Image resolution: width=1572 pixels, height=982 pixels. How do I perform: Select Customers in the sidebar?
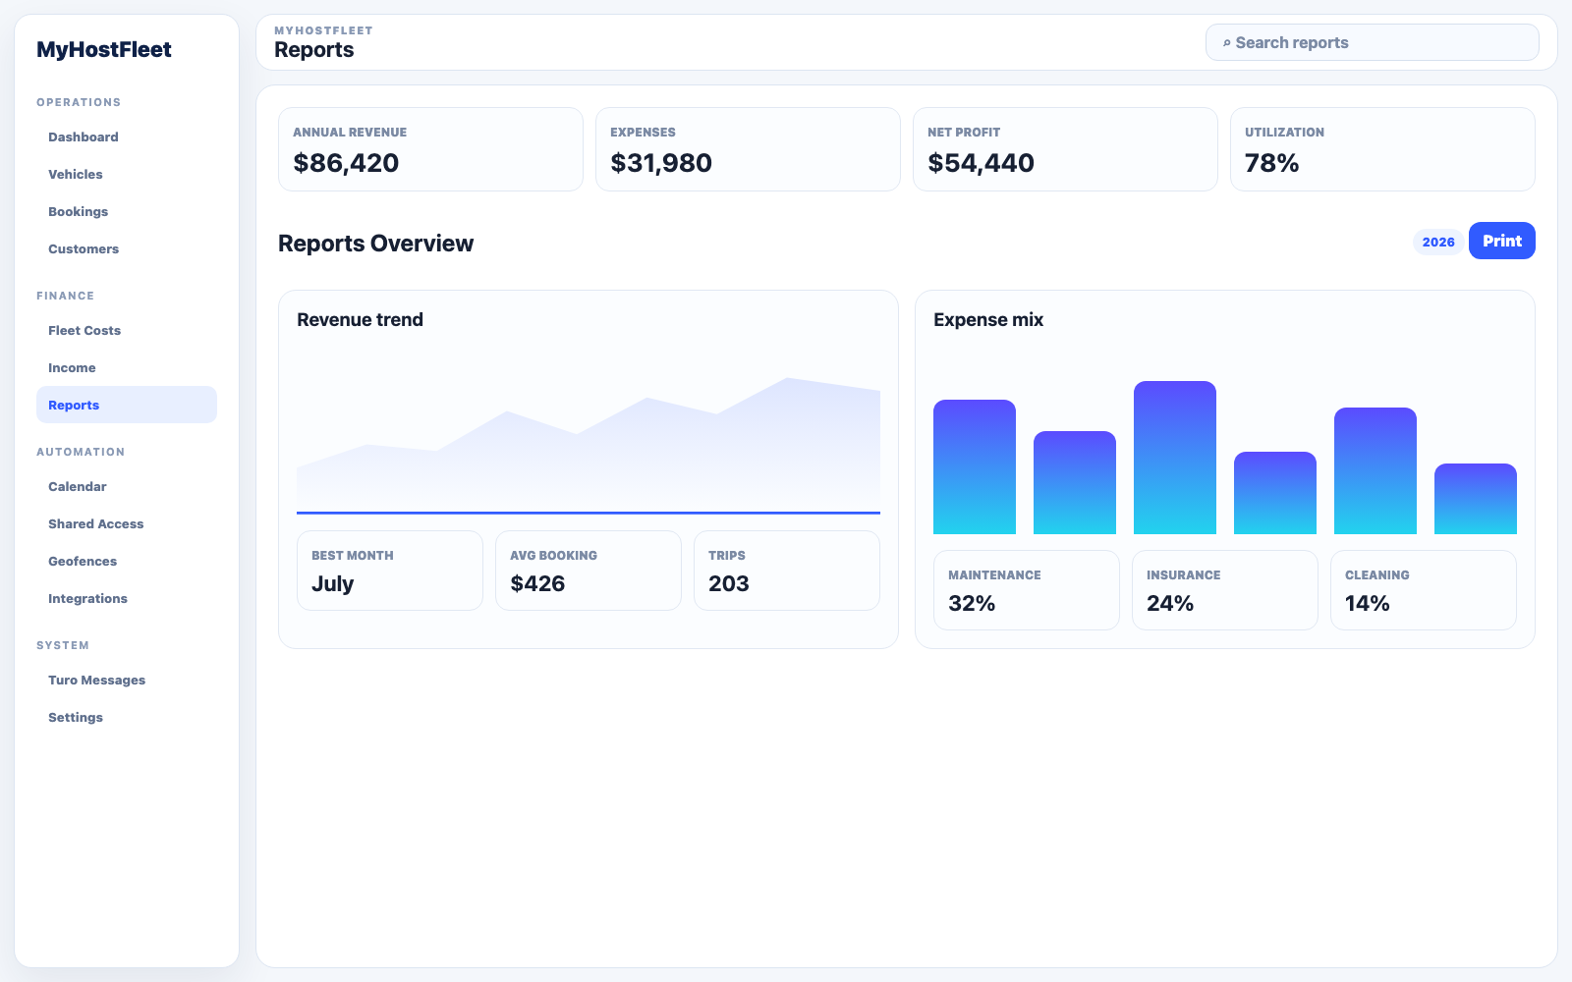[127, 248]
